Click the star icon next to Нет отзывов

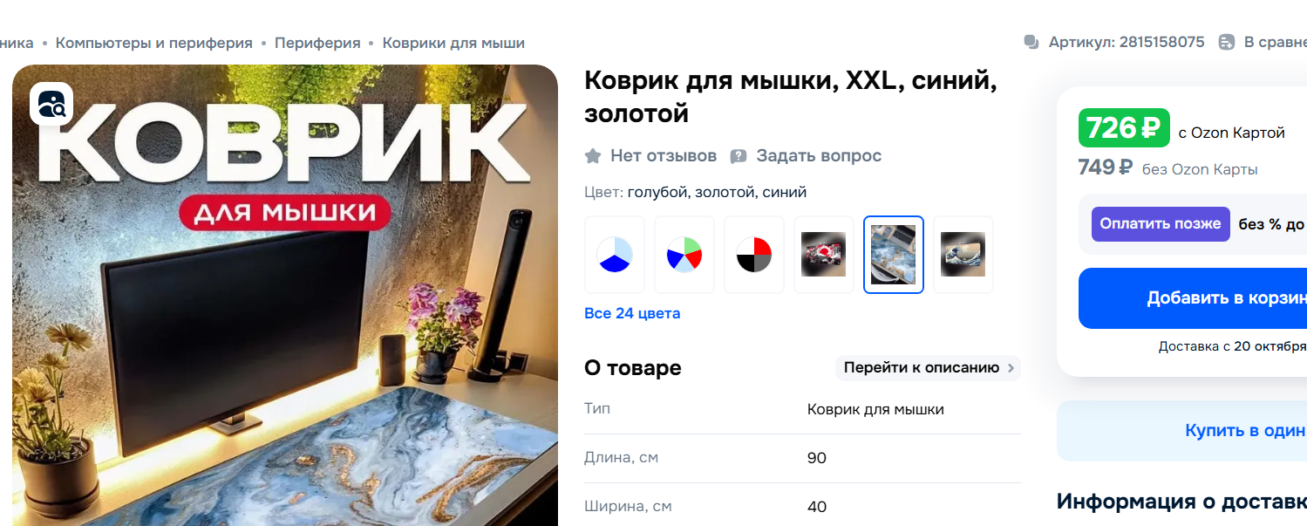[593, 156]
